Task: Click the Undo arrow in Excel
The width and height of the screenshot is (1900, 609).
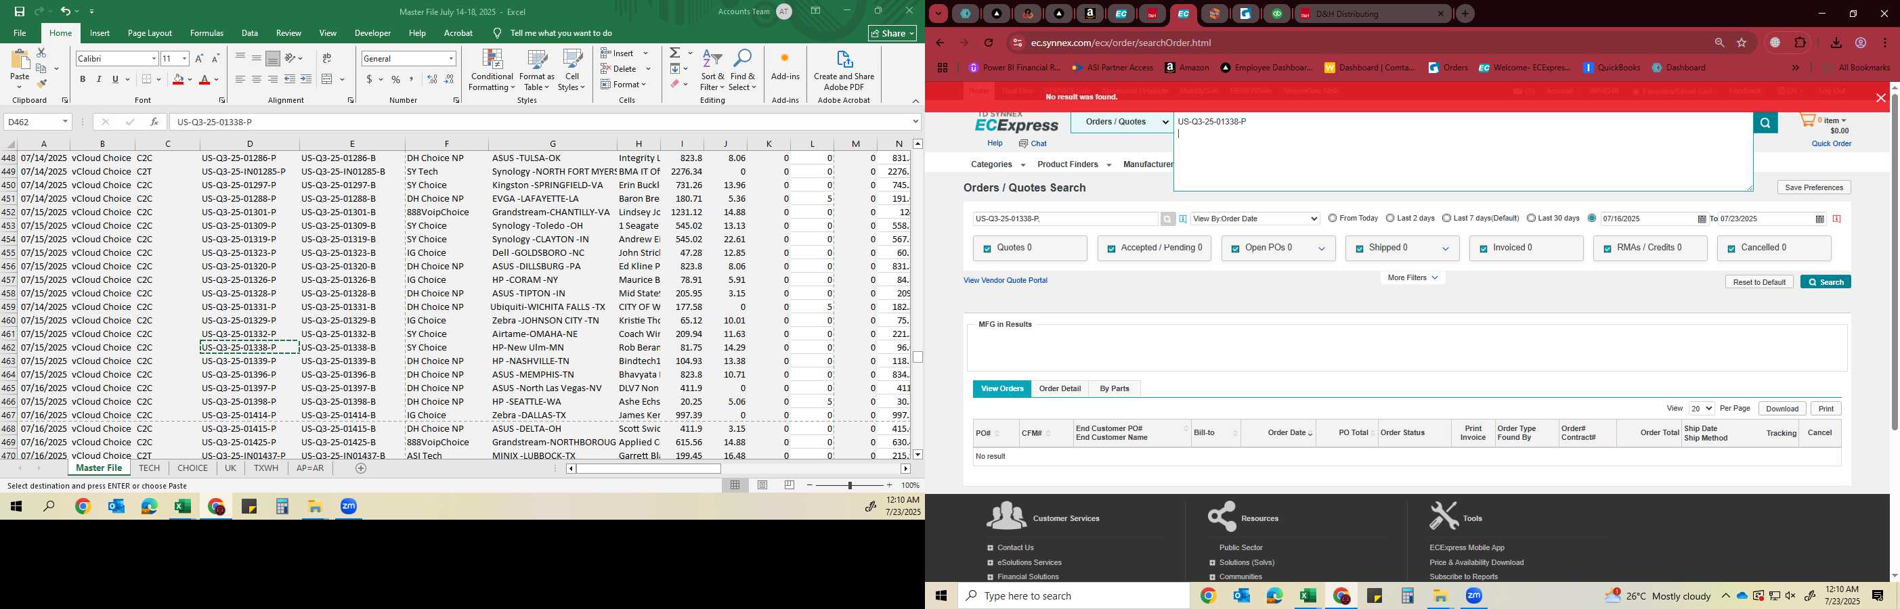Action: [x=66, y=11]
